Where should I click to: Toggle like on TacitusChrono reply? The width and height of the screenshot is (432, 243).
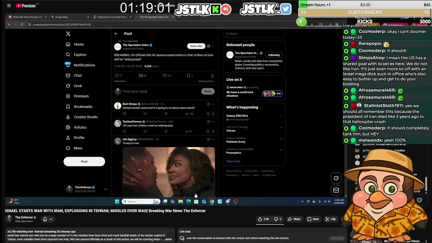tap(166, 131)
